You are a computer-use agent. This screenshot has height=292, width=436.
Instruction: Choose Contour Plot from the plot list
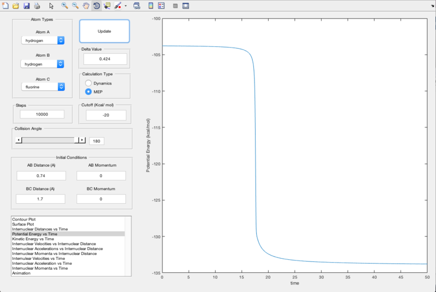(23, 219)
